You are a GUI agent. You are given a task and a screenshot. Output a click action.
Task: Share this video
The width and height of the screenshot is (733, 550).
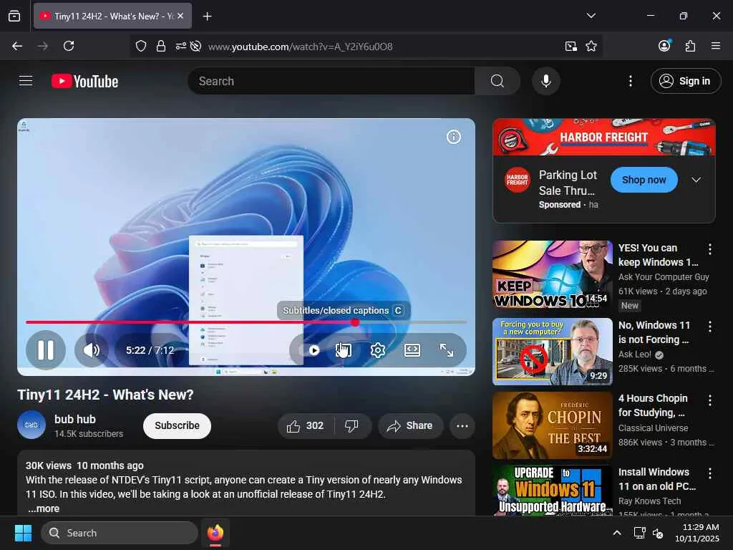coord(410,425)
